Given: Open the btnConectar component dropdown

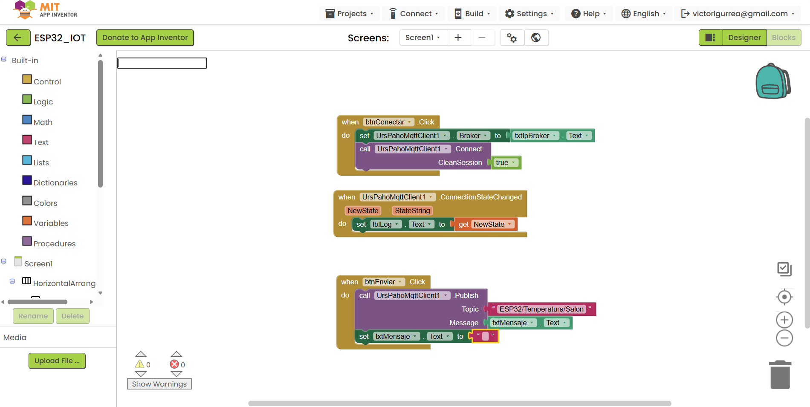Looking at the screenshot, I should (409, 122).
